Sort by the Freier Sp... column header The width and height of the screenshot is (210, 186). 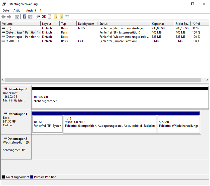coord(183,23)
